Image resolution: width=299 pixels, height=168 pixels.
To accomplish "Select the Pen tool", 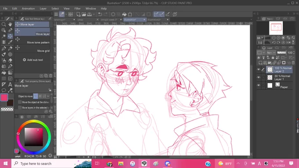I will [4, 48].
